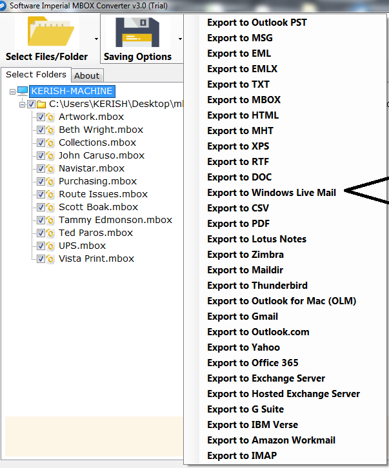Uncheck the Beth Wright.mbox checkbox
Viewport: 389px width, 468px height.
point(41,130)
